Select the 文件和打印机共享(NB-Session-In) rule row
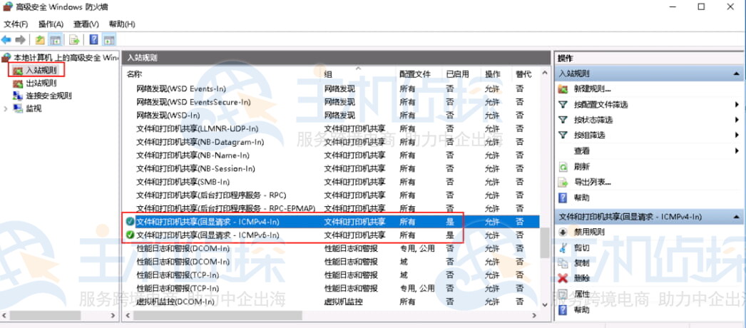This screenshot has height=328, width=746. 332,168
